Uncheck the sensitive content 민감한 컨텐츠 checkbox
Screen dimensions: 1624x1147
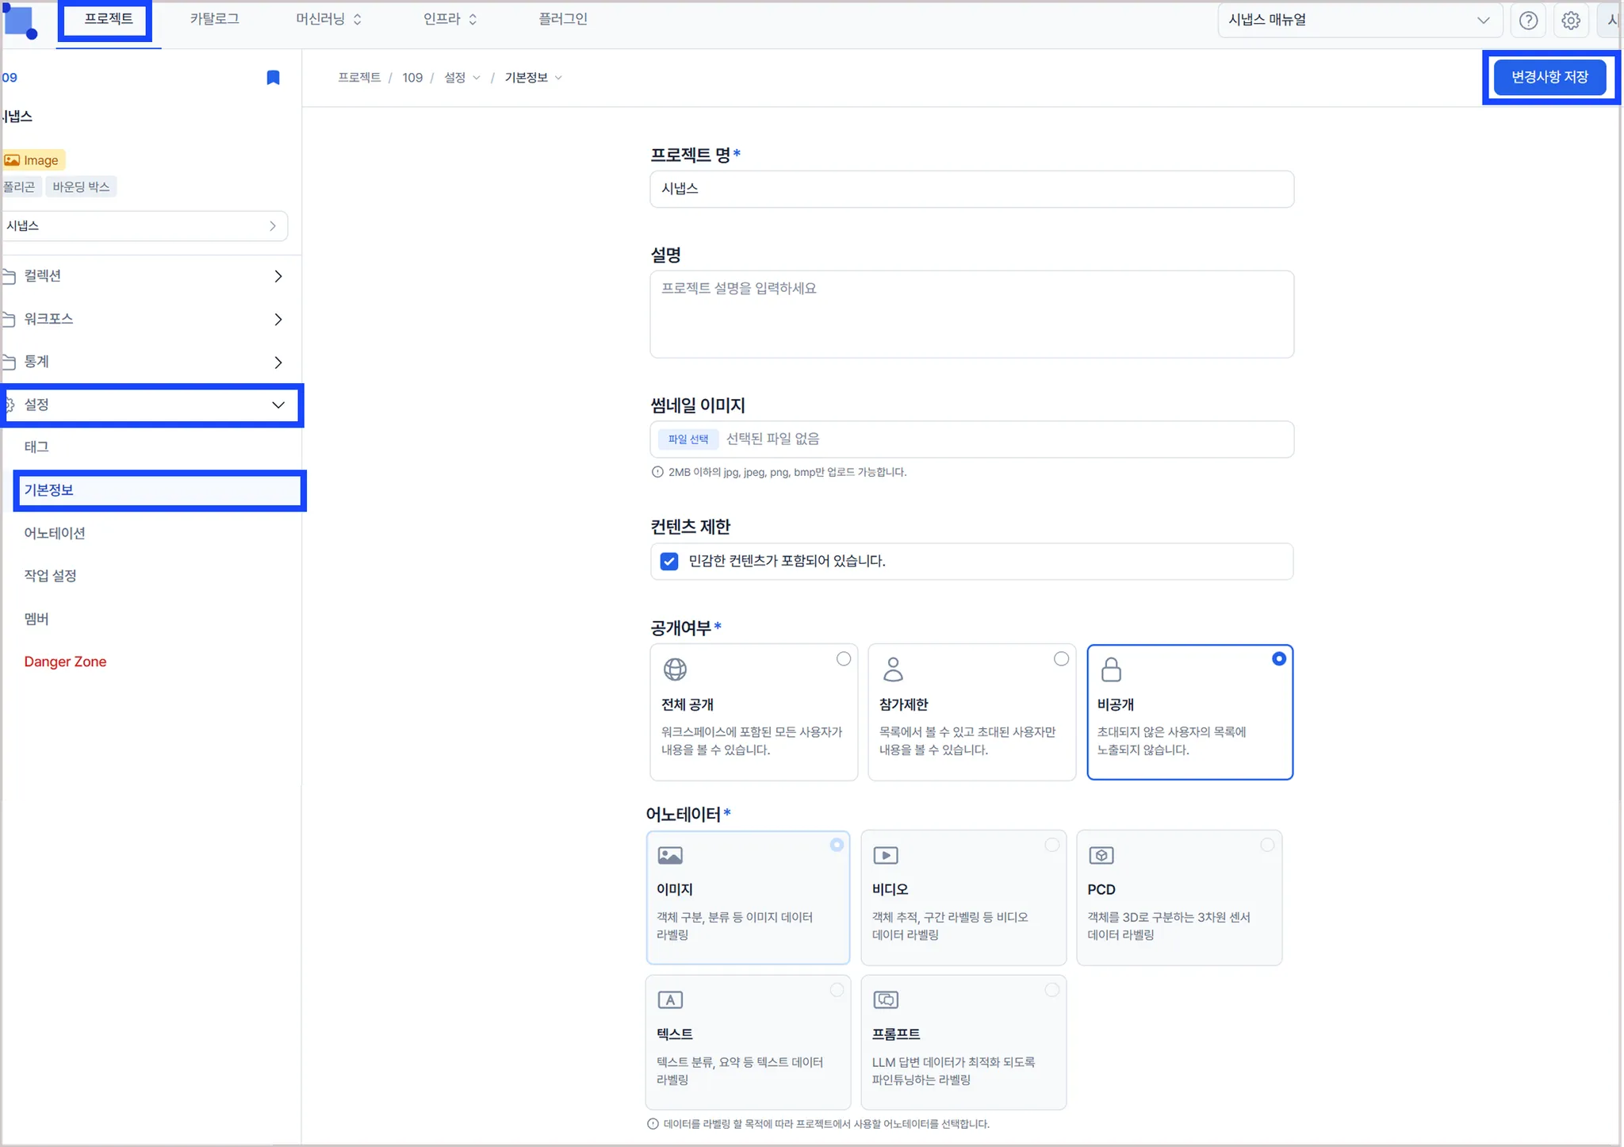coord(669,562)
